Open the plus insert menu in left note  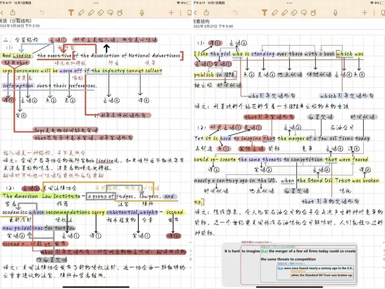tap(171, 13)
